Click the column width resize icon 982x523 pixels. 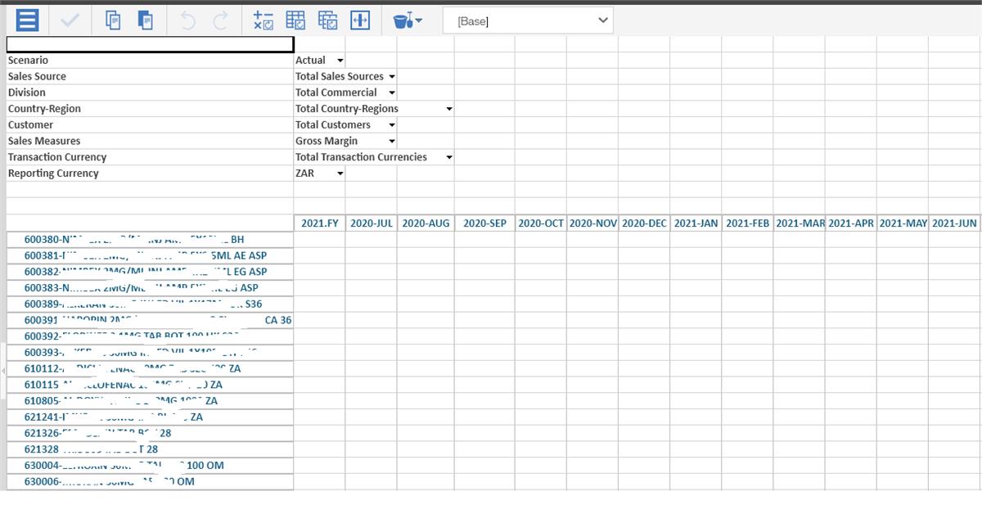[360, 20]
